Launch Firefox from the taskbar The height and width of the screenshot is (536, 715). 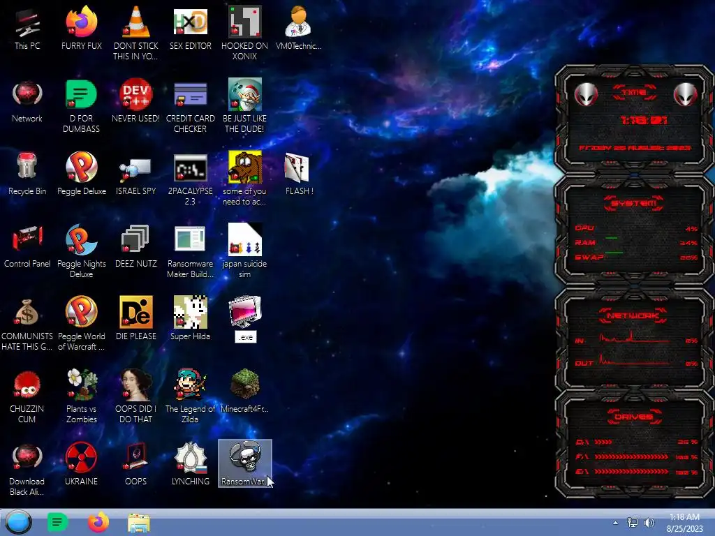(x=98, y=522)
